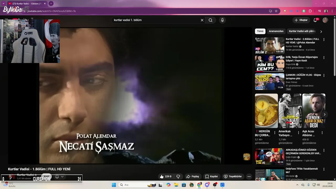The width and height of the screenshot is (336, 189).
Task: Open a new Chrome tab with plus
Action: 51,4
